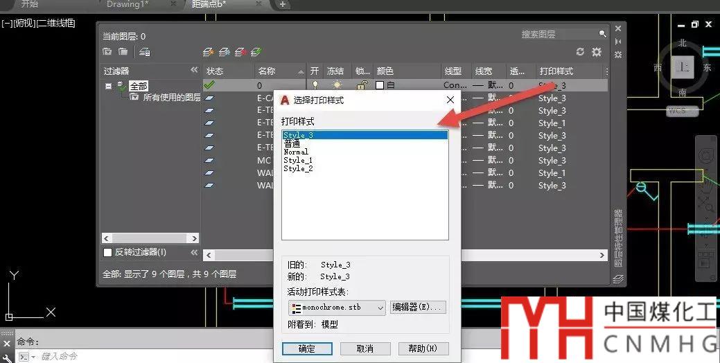
Task: Click the Delete Layer icon
Action: [240, 52]
